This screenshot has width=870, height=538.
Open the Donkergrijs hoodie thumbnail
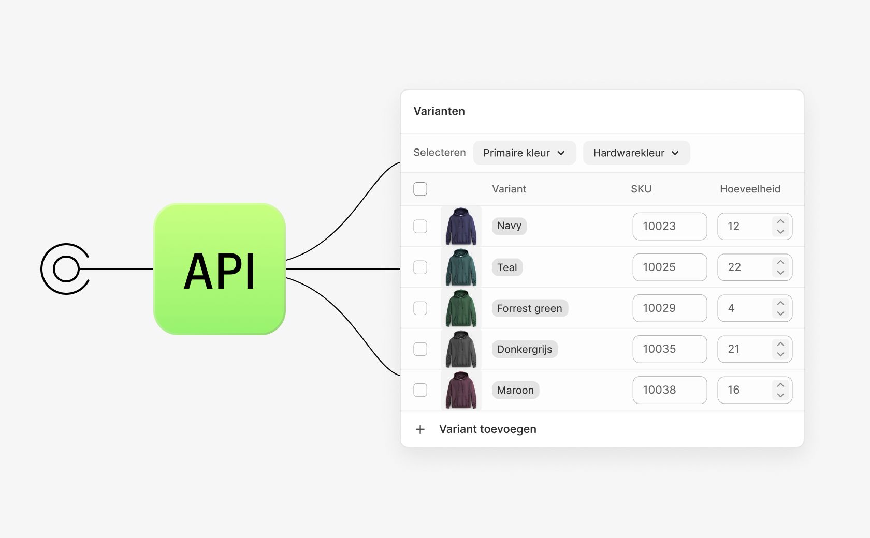[x=461, y=349]
